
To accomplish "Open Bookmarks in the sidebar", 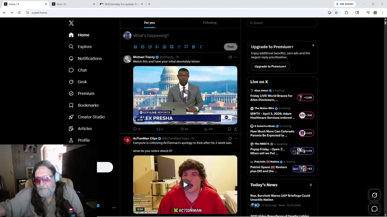I will pos(84,105).
